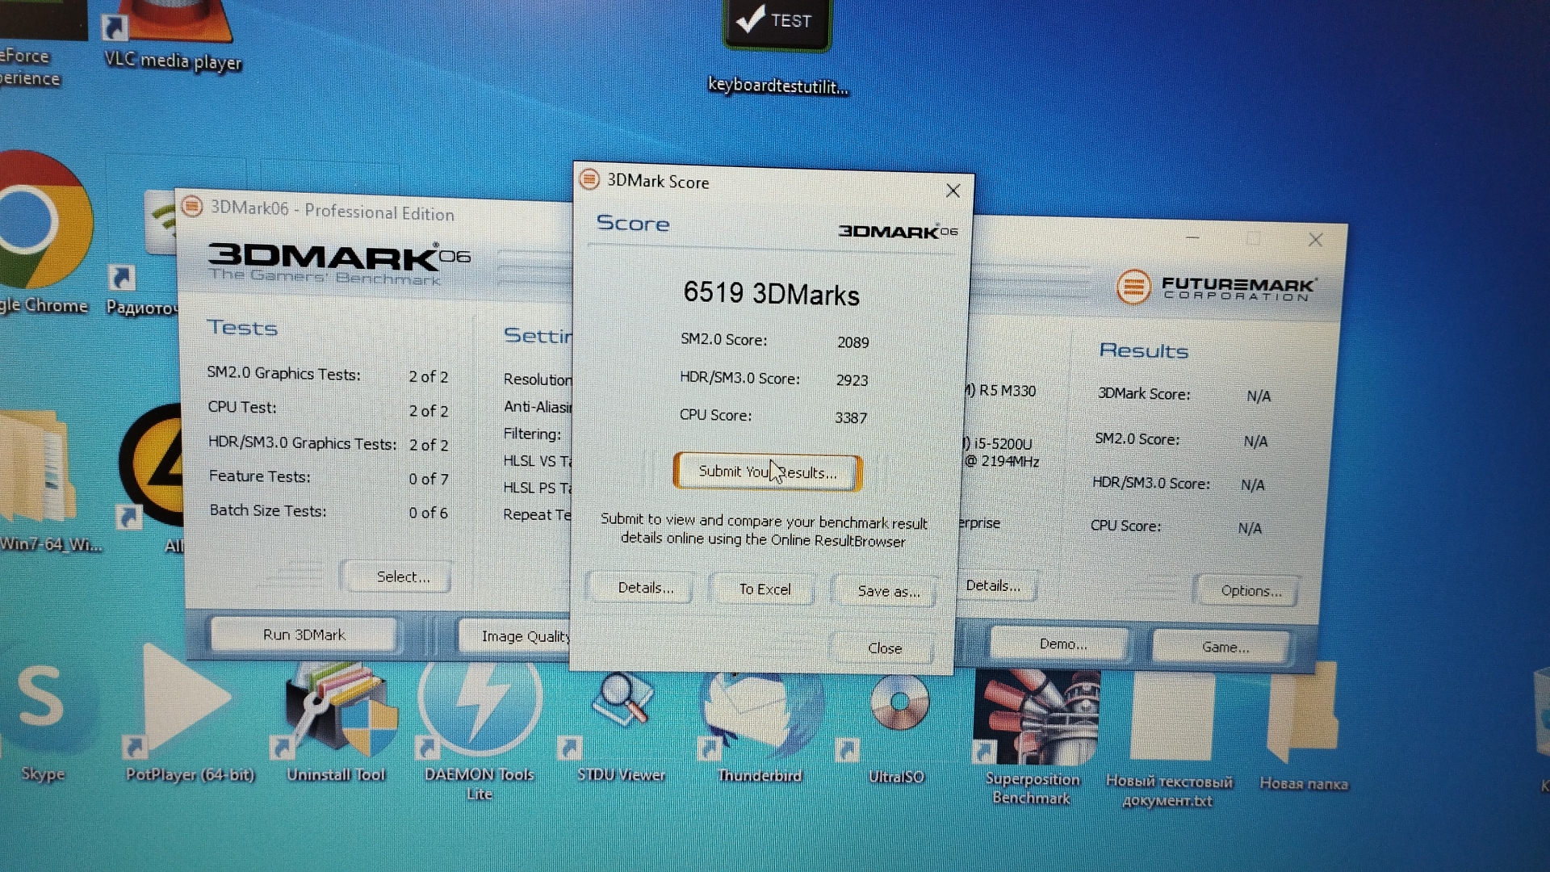Click the CPU Score label in Results
This screenshot has height=872, width=1550.
tap(1125, 526)
